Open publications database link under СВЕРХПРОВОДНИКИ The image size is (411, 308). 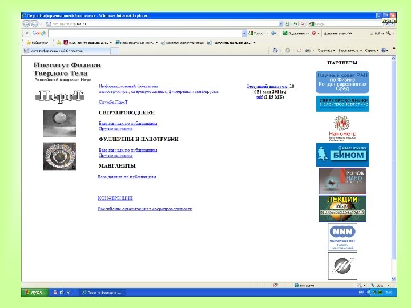(128, 123)
